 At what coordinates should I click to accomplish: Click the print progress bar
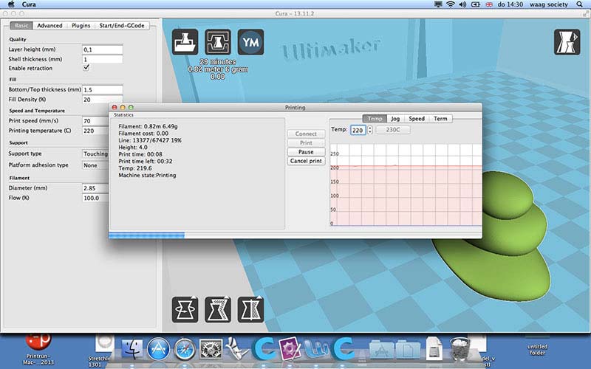[x=295, y=235]
